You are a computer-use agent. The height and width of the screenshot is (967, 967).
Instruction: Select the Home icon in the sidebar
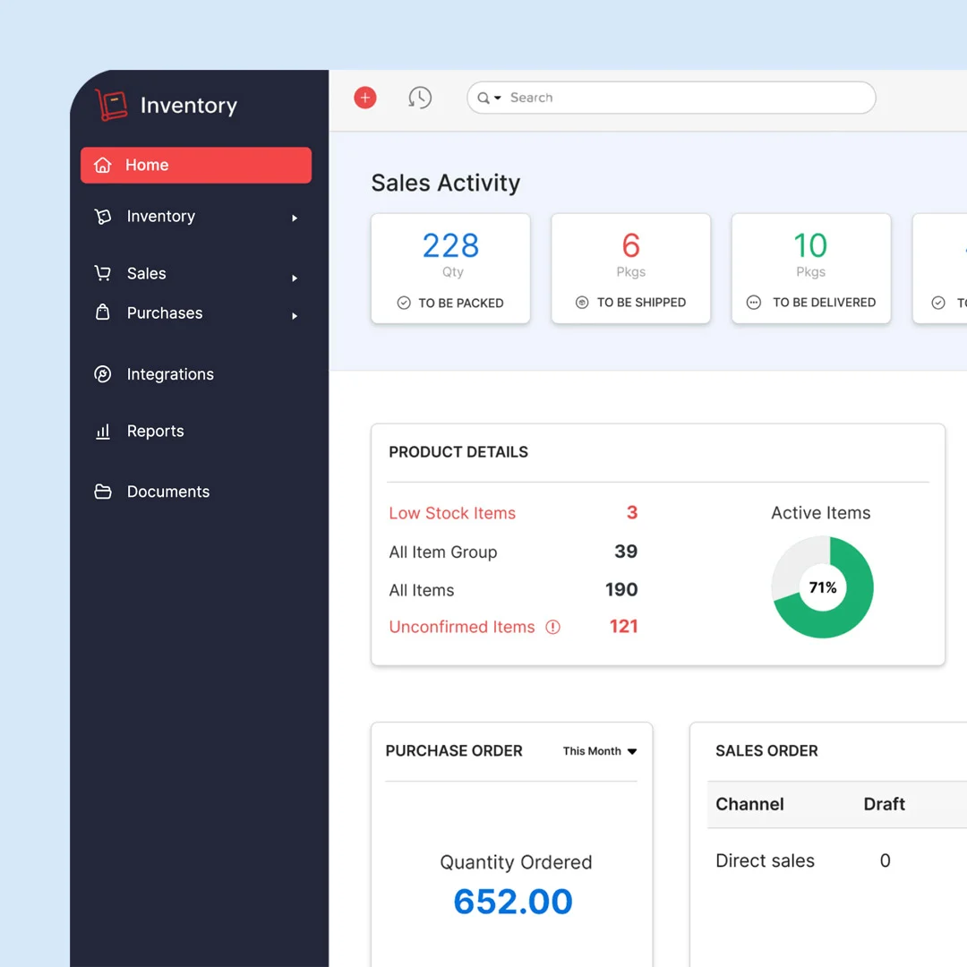click(x=102, y=165)
